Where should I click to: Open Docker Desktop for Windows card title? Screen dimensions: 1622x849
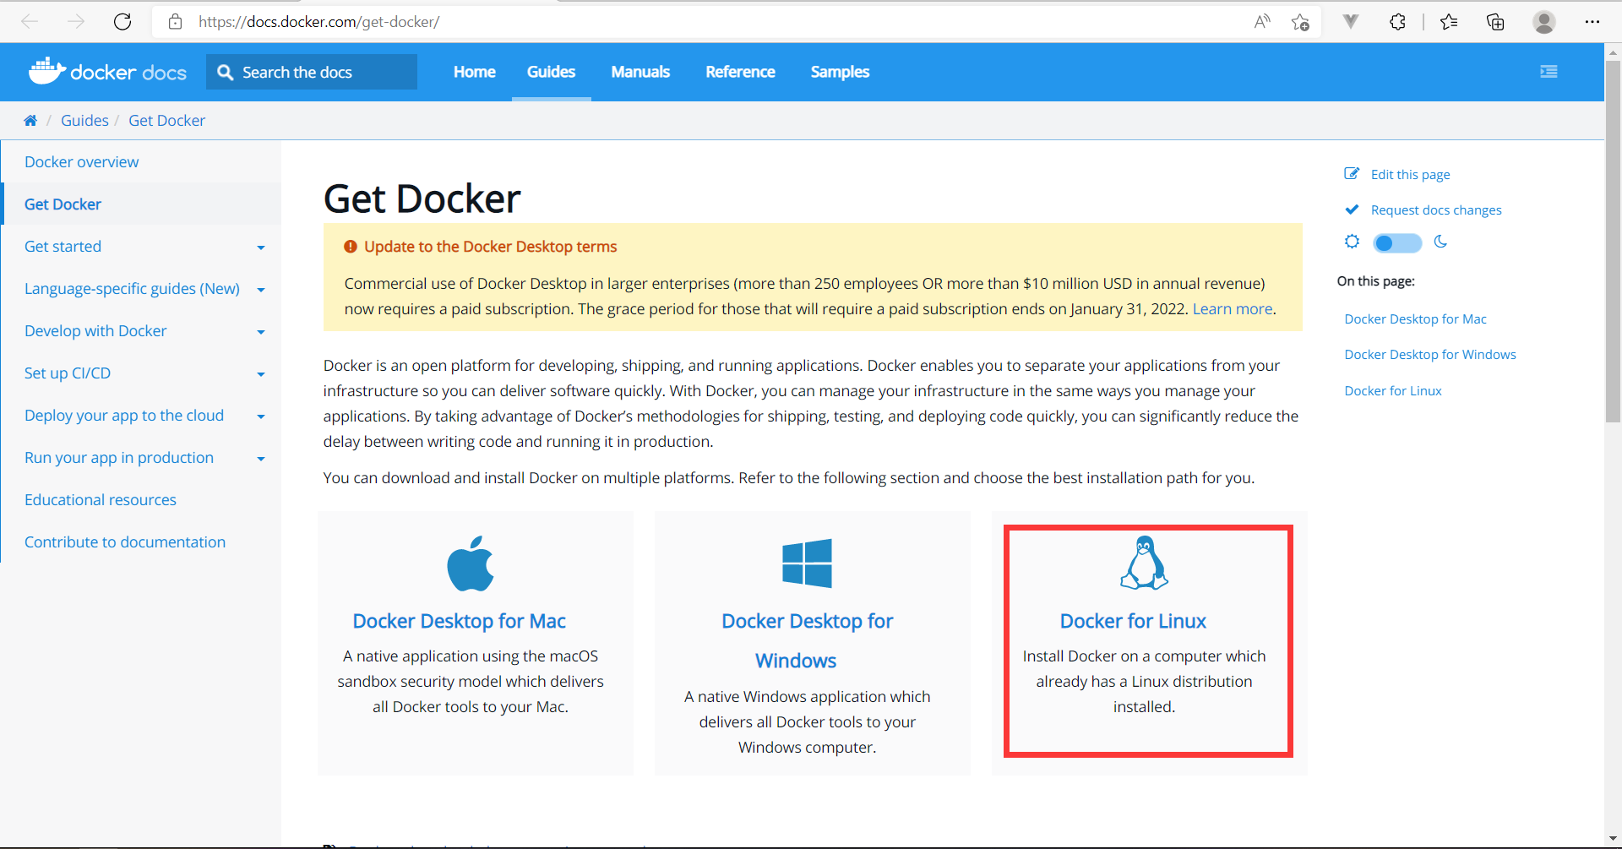point(807,640)
